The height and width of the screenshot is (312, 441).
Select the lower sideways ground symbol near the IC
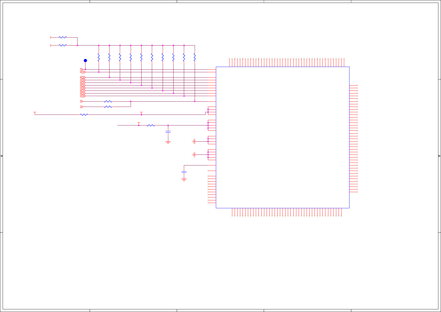(194, 155)
